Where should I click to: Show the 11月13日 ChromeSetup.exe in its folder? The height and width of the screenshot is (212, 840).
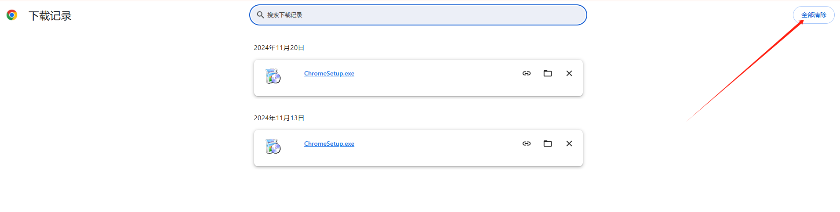pyautogui.click(x=548, y=144)
